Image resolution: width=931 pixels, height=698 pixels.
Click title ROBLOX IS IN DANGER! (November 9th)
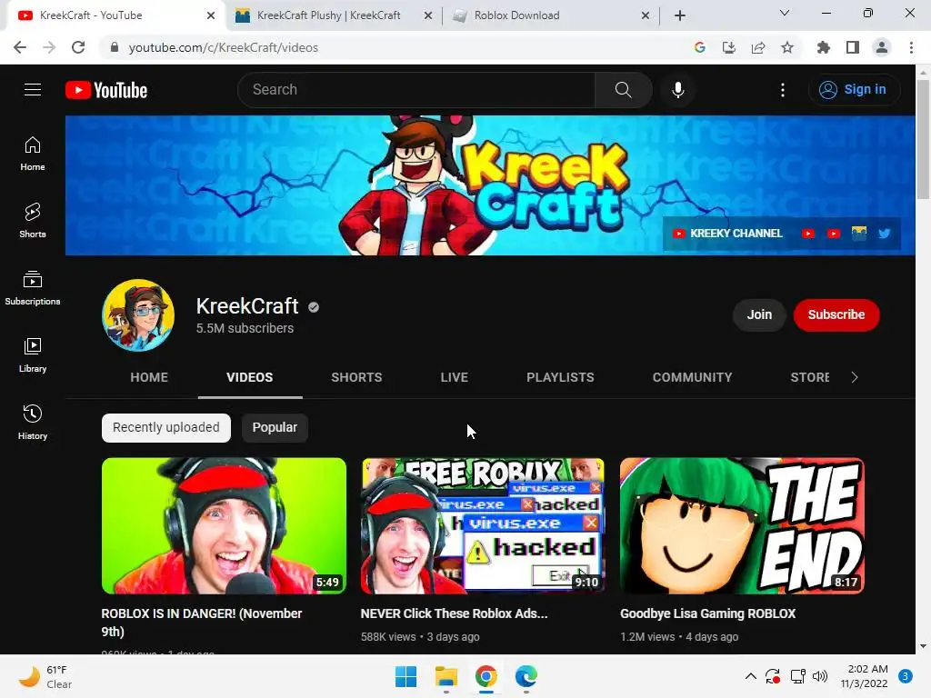pyautogui.click(x=202, y=623)
